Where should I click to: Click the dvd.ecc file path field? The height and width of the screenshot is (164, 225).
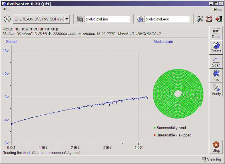pyautogui.click(x=167, y=19)
